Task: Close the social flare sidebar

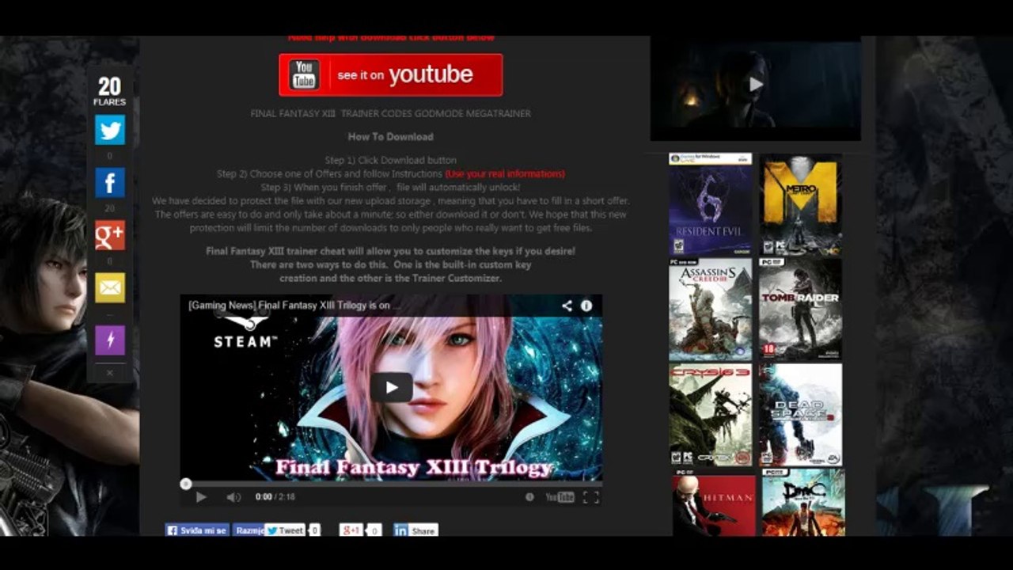Action: [110, 373]
